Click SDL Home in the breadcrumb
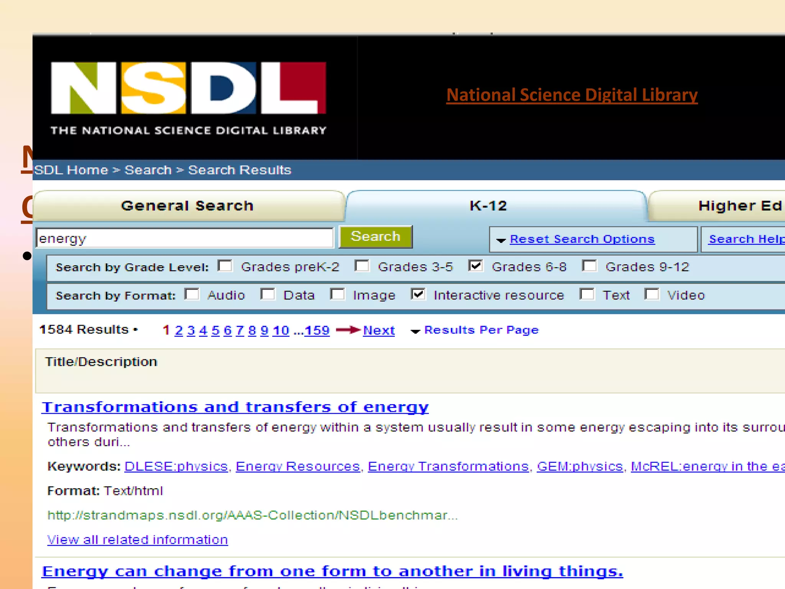 point(71,170)
